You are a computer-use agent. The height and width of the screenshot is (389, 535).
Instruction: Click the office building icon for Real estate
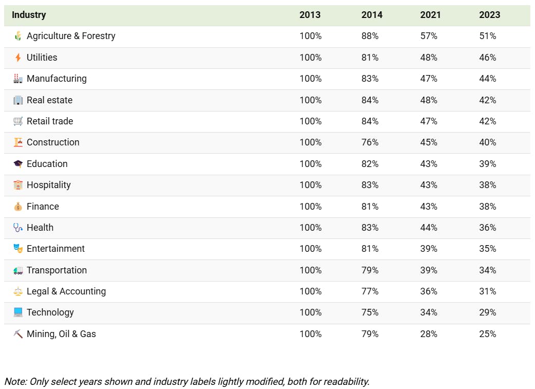click(18, 100)
